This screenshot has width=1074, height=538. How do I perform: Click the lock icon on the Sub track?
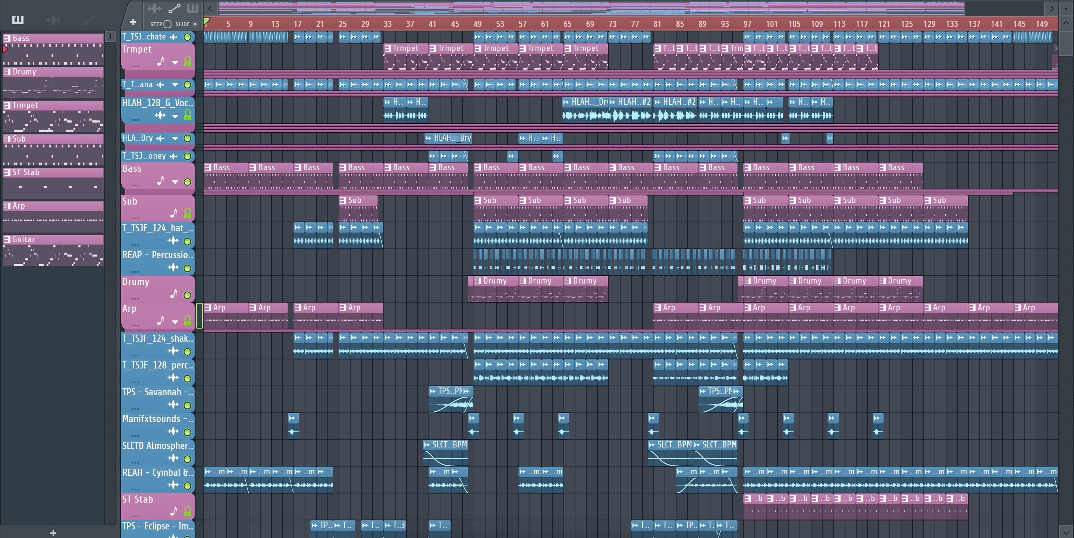(x=188, y=213)
